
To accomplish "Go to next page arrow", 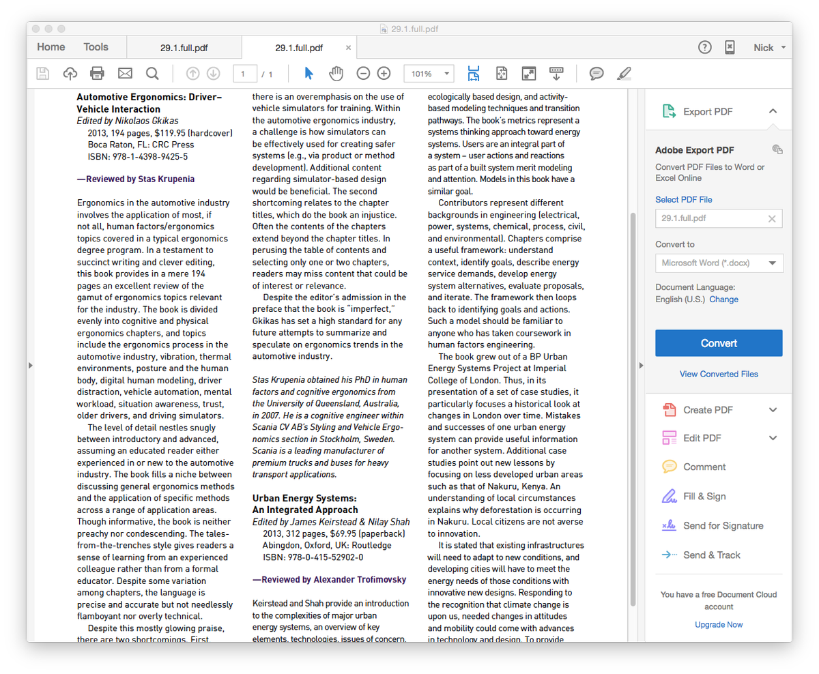I will 213,73.
